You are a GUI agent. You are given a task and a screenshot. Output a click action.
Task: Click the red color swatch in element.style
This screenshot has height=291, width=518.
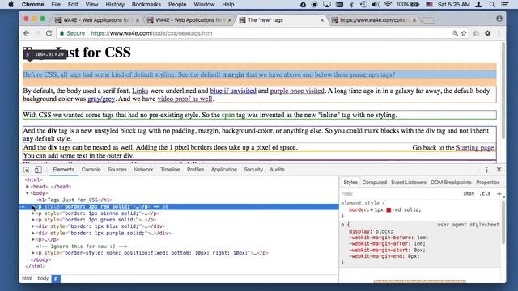click(388, 210)
